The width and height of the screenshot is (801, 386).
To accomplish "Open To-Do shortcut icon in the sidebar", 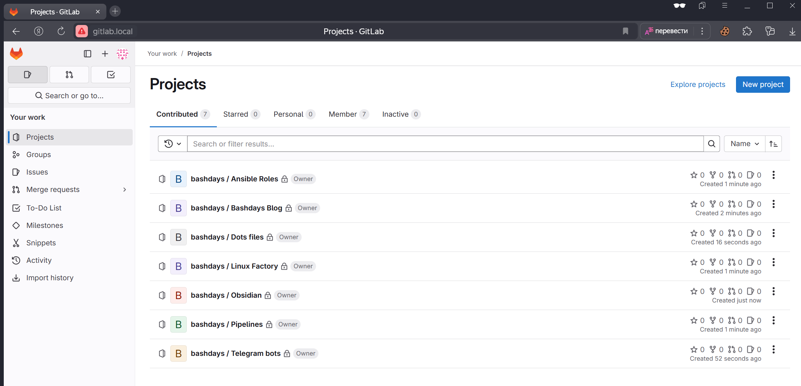I will tap(111, 75).
